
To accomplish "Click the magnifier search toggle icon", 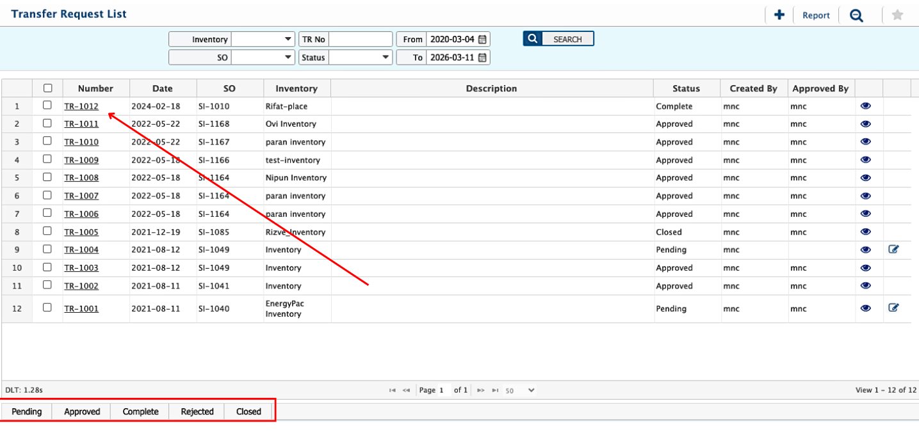I will coord(856,15).
